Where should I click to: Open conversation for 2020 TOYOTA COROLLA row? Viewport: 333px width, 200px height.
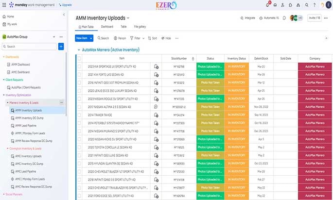[156, 147]
